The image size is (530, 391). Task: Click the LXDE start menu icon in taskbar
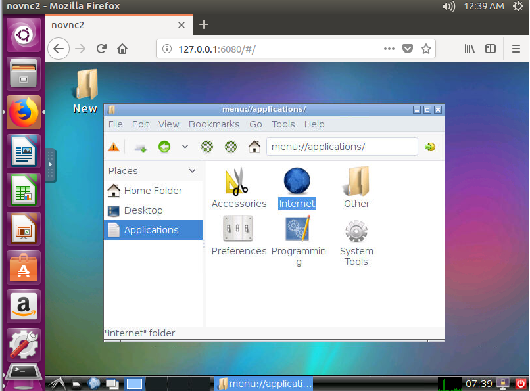click(x=57, y=384)
